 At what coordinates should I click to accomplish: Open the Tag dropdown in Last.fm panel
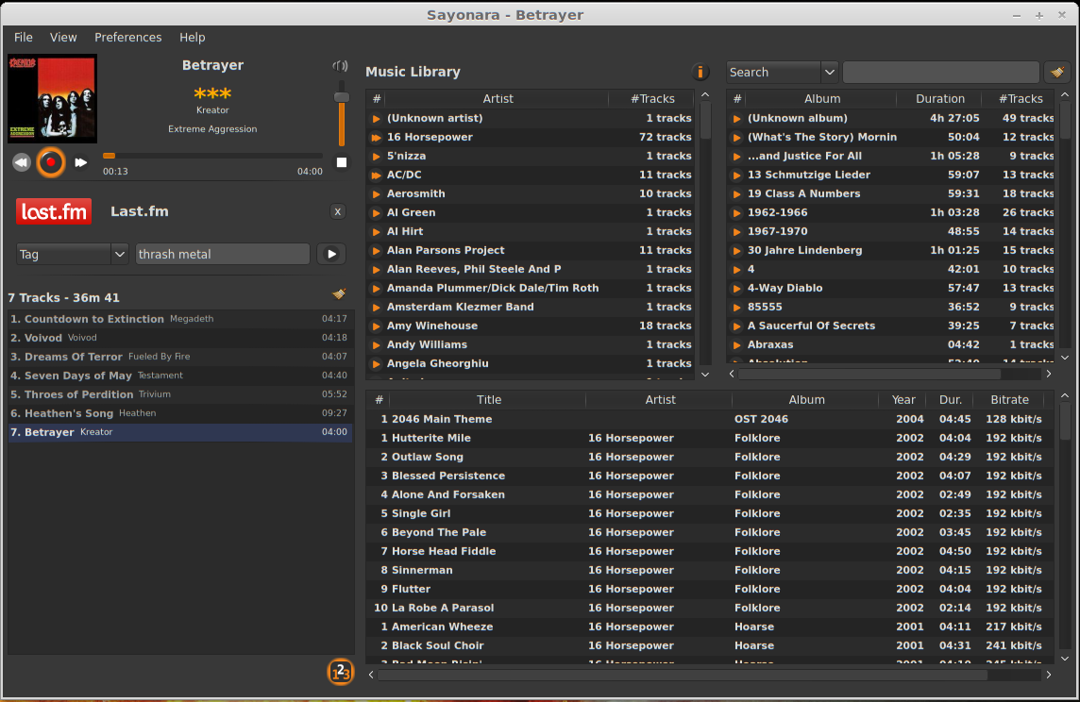point(72,254)
